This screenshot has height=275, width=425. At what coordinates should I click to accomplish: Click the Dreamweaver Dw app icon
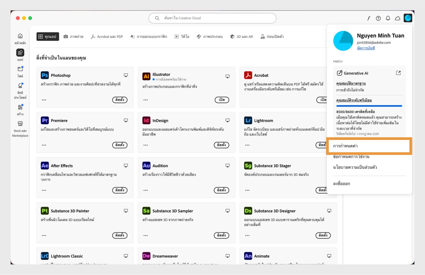coord(146,256)
